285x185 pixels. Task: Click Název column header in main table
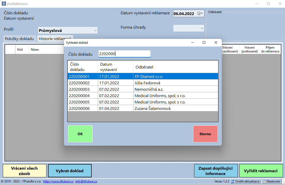tap(46, 49)
